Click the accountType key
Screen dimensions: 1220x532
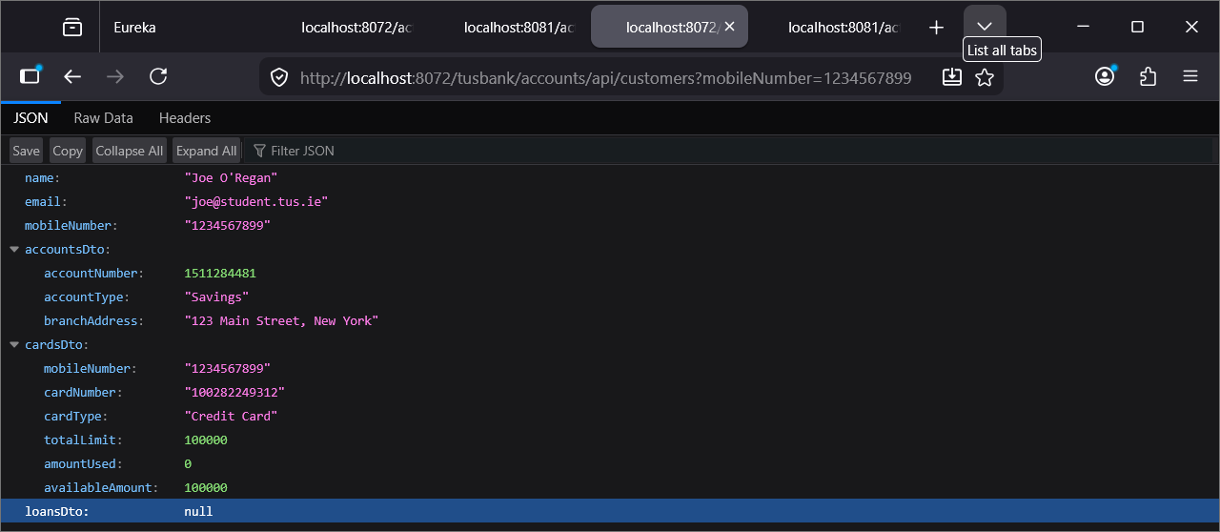point(87,297)
